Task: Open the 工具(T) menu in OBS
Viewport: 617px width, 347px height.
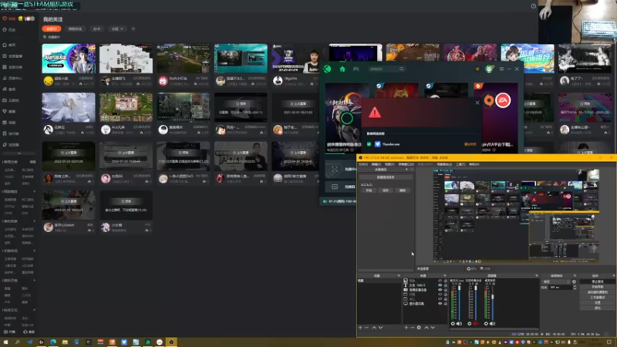Action: coord(460,164)
